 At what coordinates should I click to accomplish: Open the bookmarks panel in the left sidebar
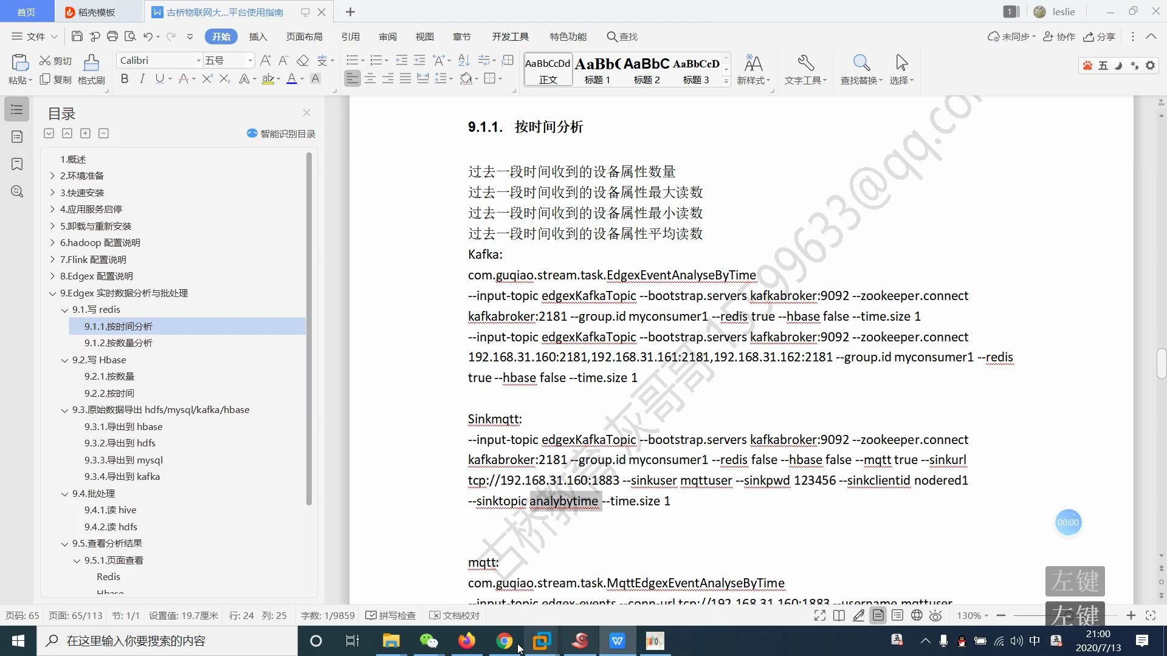point(16,164)
